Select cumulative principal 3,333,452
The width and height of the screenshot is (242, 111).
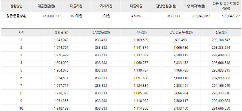click(181, 63)
